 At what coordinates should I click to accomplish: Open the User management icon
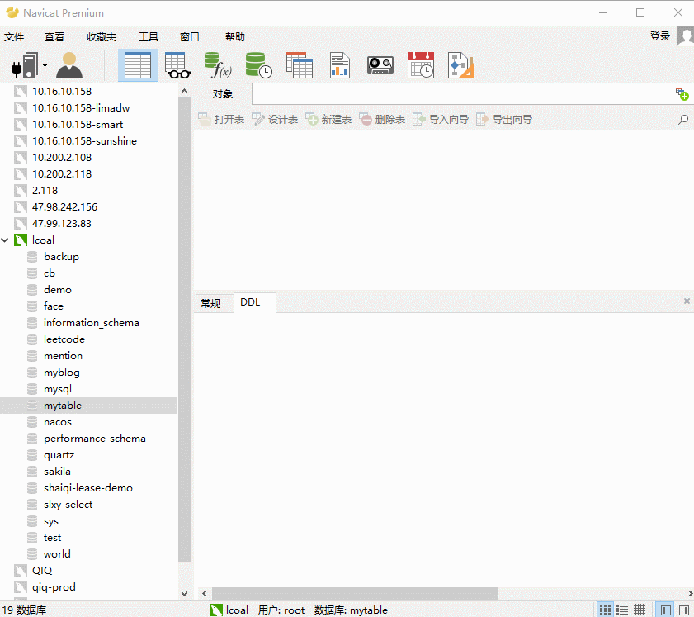tap(69, 65)
